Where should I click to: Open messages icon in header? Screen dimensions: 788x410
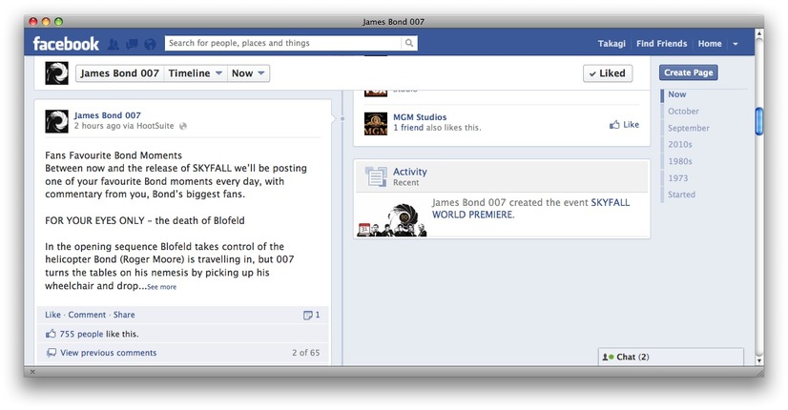[133, 44]
